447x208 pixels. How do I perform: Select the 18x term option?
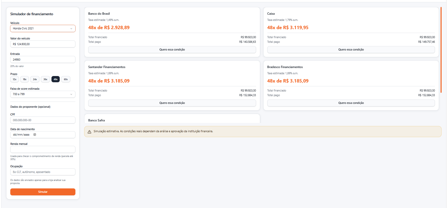pyautogui.click(x=25, y=79)
